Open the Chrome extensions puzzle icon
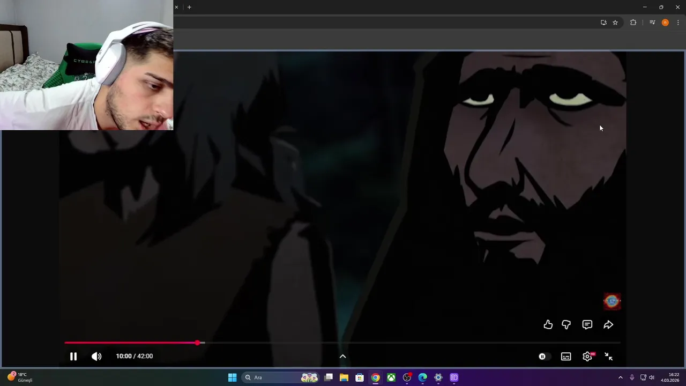Image resolution: width=686 pixels, height=386 pixels. [633, 23]
